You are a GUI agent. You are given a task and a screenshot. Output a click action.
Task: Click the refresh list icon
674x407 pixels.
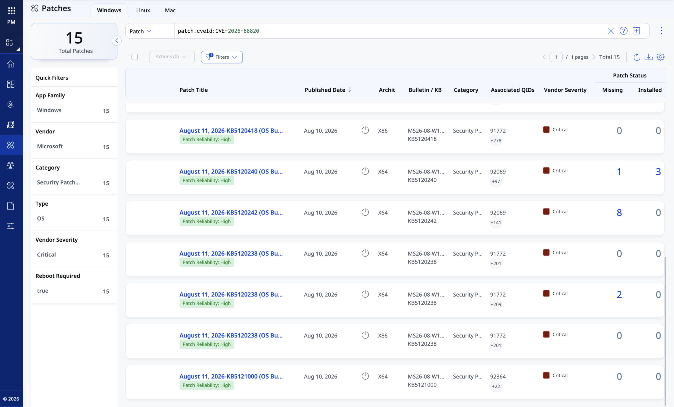click(x=637, y=57)
